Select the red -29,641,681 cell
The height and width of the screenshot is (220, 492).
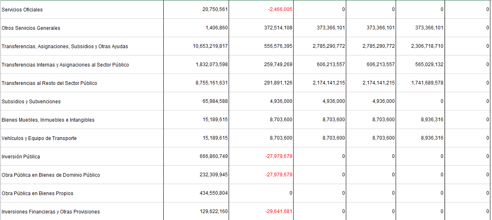261,211
